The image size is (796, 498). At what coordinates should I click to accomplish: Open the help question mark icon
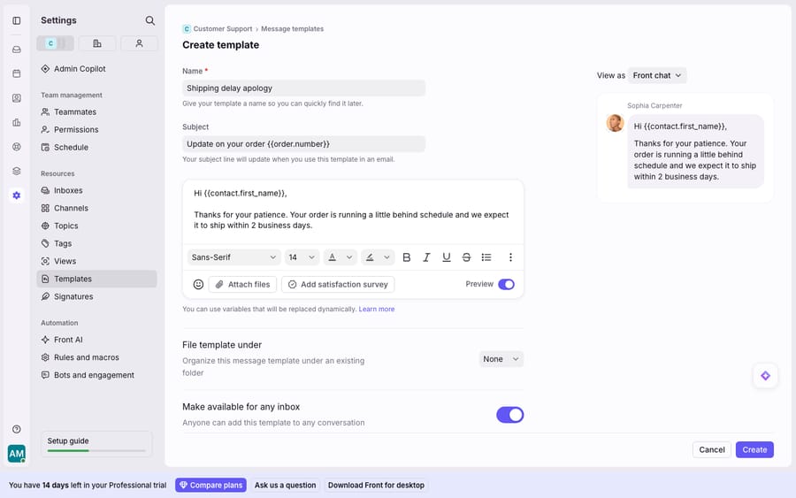click(17, 429)
